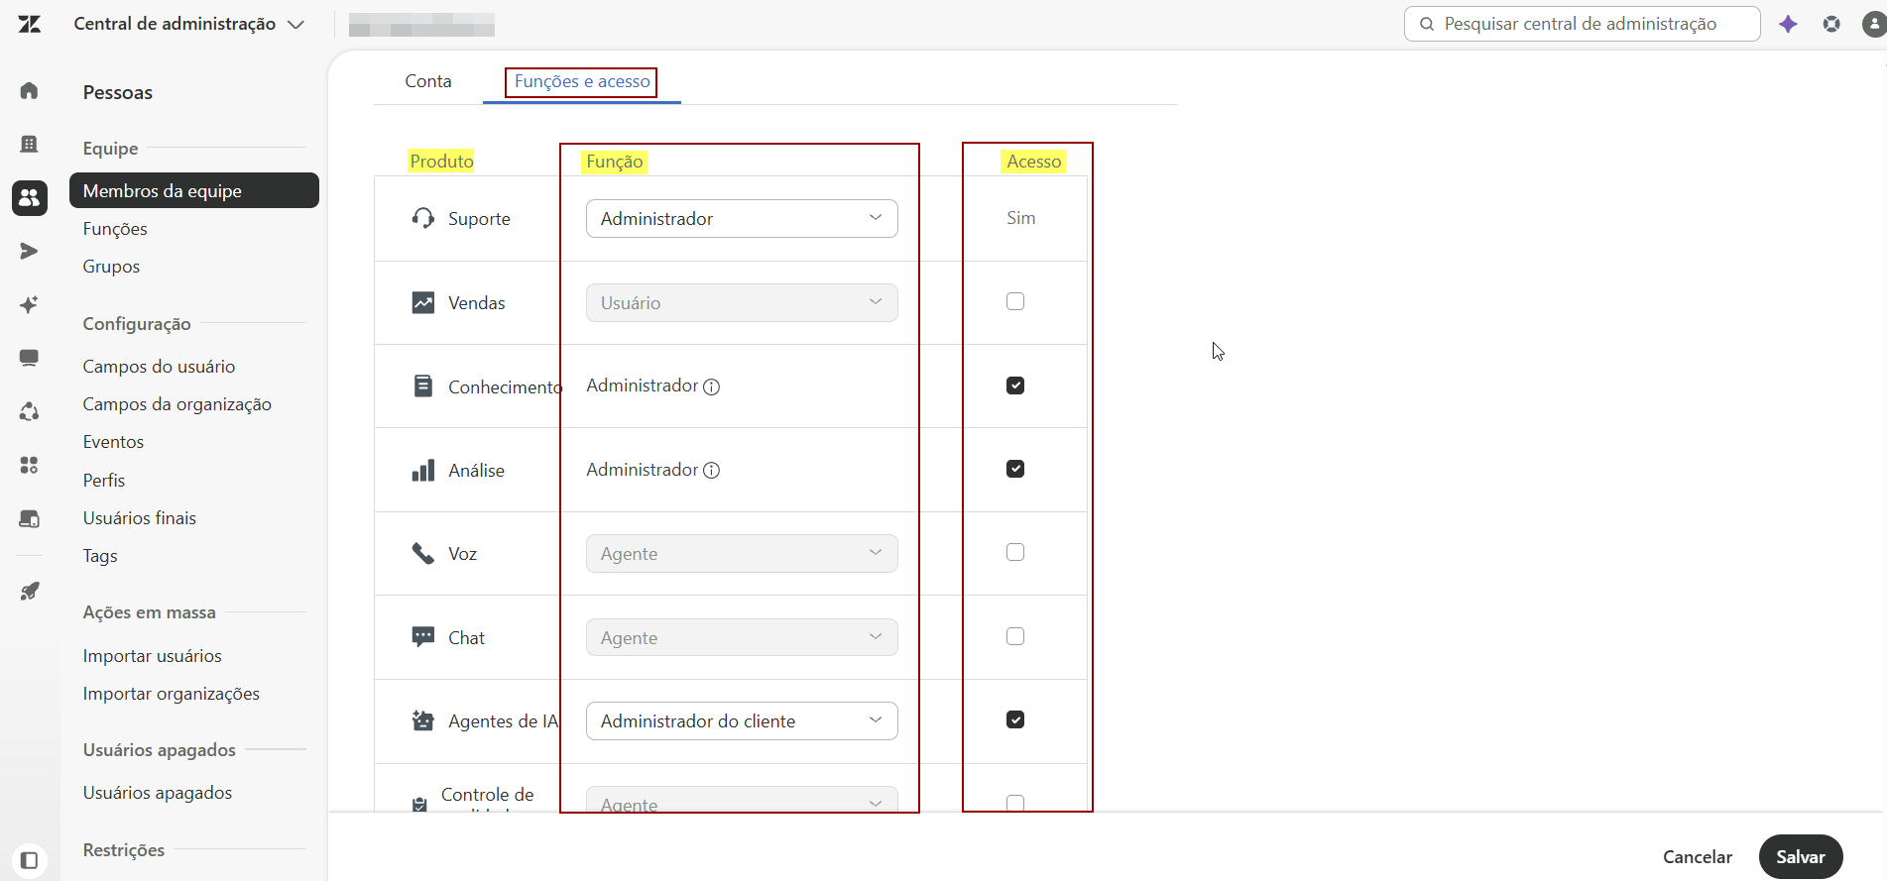The image size is (1887, 881).
Task: Open the lifebuoy help icon
Action: 1831,24
